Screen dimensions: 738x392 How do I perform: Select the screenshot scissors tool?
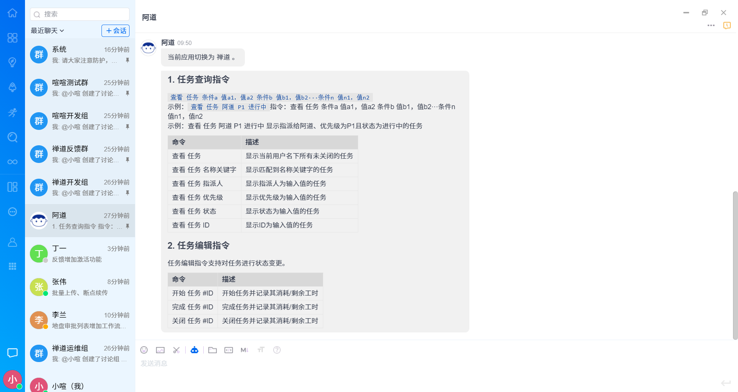176,350
